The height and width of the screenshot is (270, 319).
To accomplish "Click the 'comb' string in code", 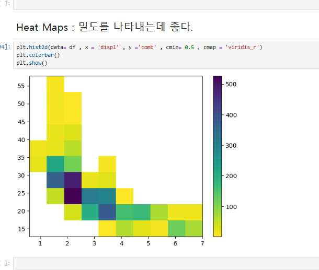I will pyautogui.click(x=147, y=48).
